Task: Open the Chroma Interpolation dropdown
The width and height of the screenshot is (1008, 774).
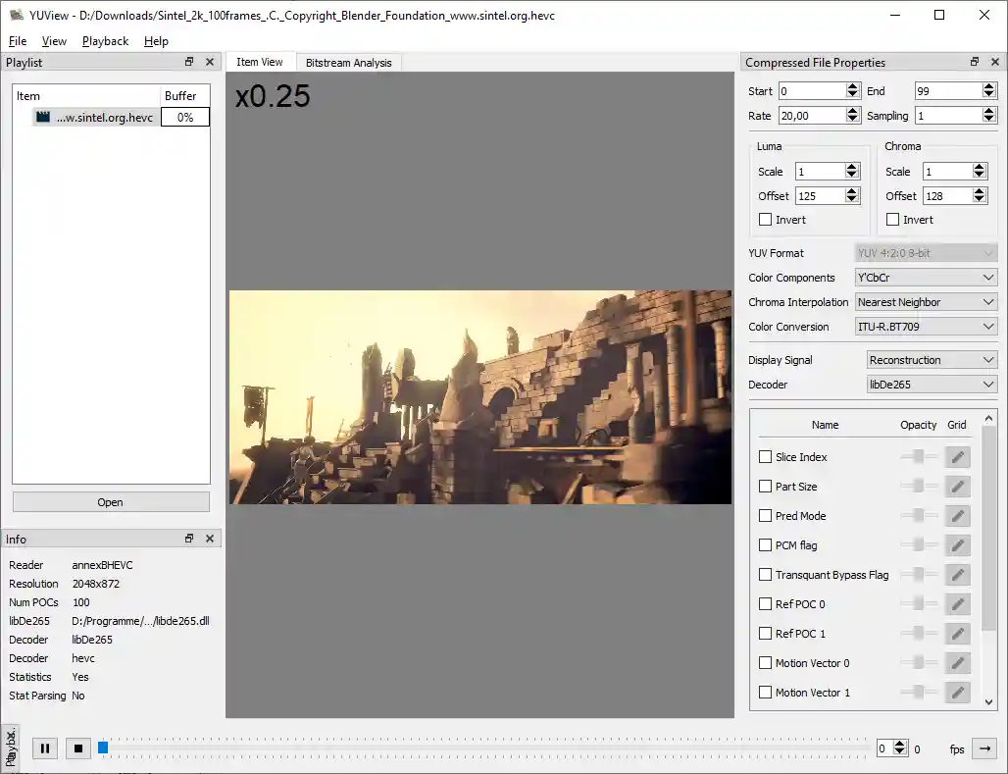Action: (x=926, y=301)
